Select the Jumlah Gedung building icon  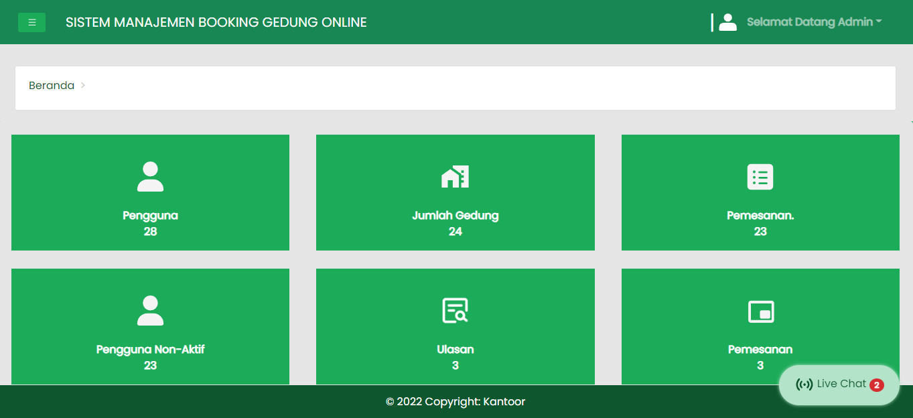click(455, 176)
